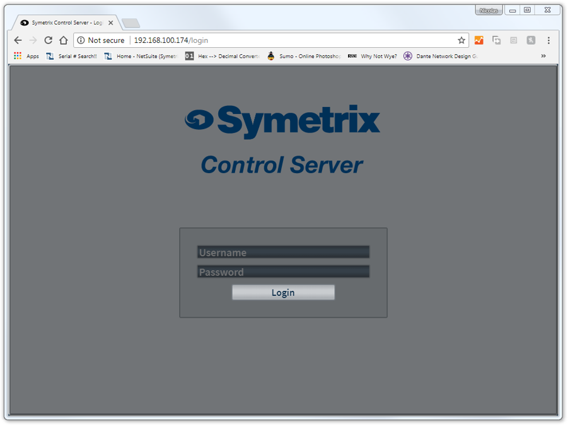Click the browser back arrow

tap(18, 40)
